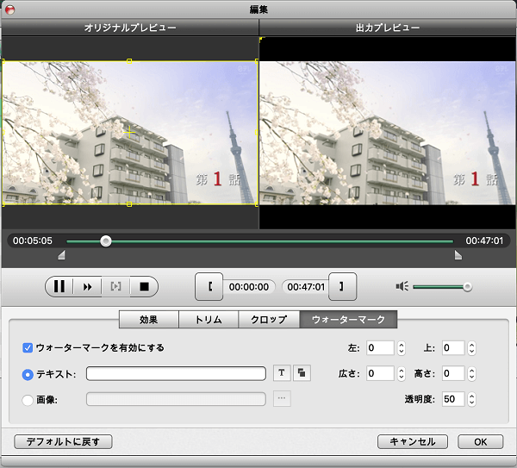The height and width of the screenshot is (468, 517).
Task: Click the 広さ value input field
Action: coord(380,373)
